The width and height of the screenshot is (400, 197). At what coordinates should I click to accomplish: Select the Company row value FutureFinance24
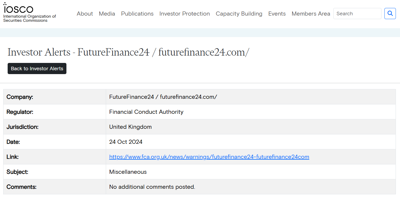pyautogui.click(x=163, y=97)
